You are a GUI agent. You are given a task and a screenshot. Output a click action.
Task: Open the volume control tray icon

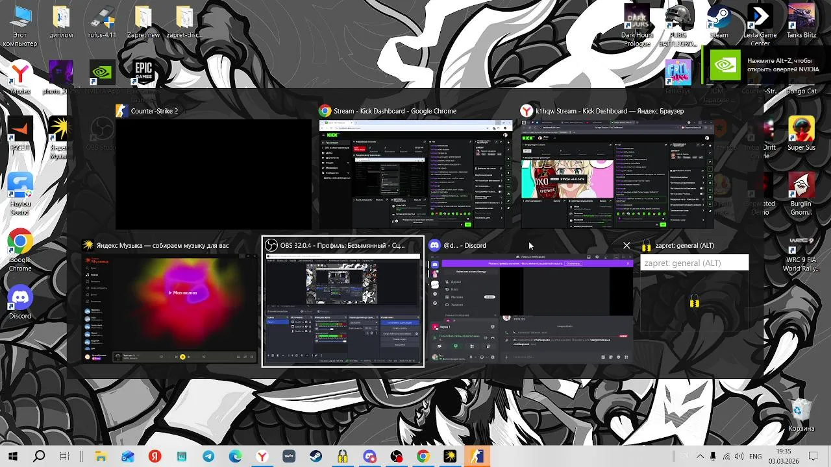740,457
